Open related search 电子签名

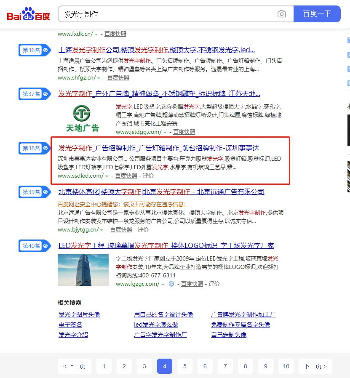coord(70,325)
